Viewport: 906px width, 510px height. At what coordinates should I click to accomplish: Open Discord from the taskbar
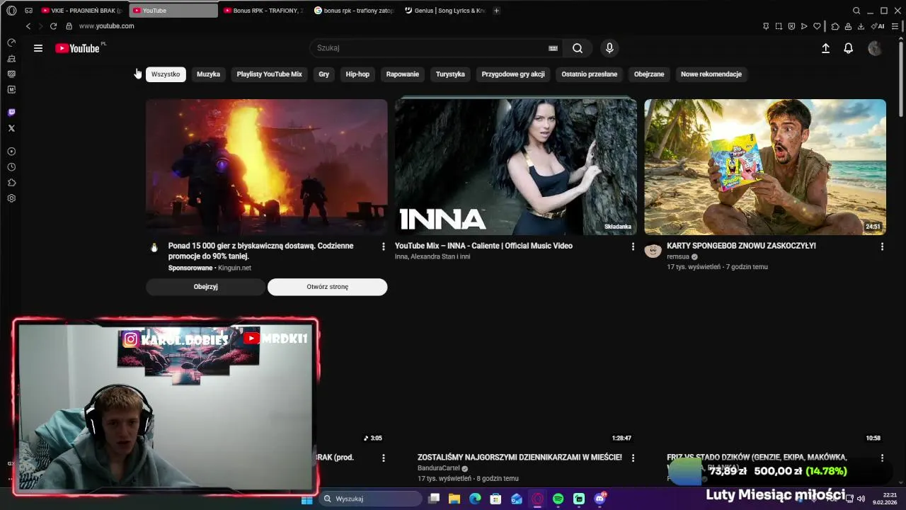[600, 499]
